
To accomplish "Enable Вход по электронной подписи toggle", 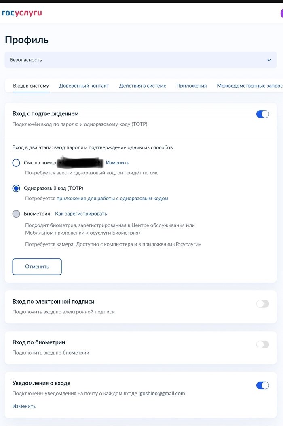I will [262, 304].
